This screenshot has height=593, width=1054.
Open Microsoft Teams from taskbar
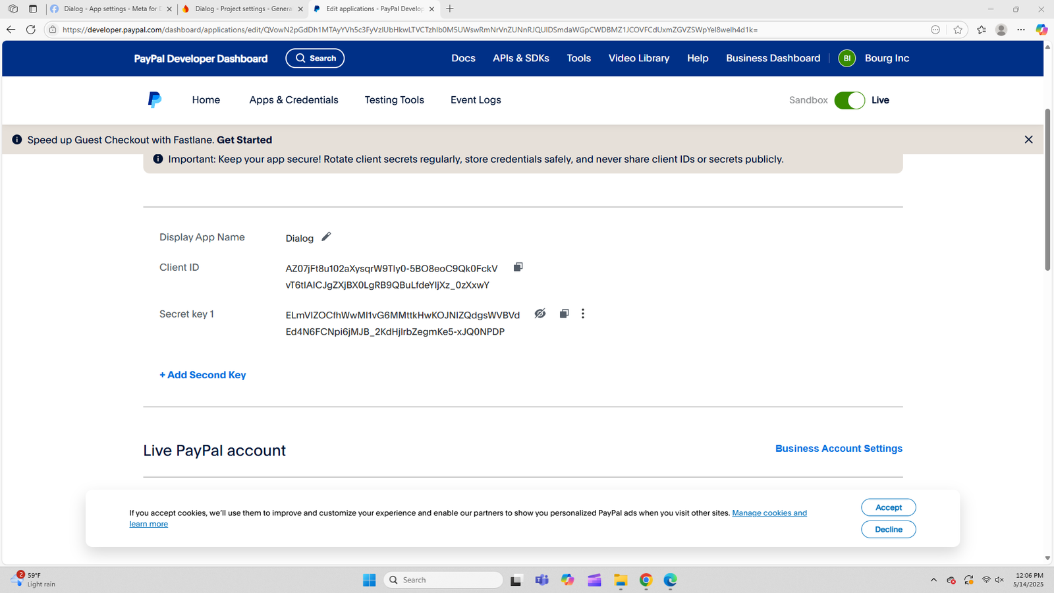tap(542, 580)
